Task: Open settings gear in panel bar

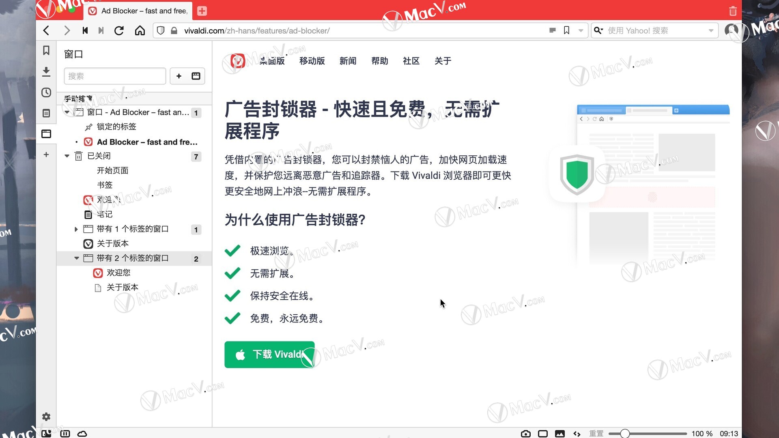Action: (x=46, y=417)
